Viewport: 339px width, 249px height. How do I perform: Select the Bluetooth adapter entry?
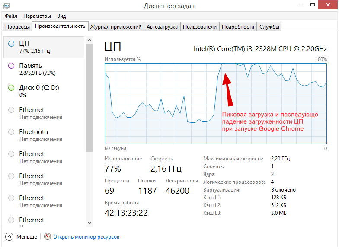tap(44, 135)
